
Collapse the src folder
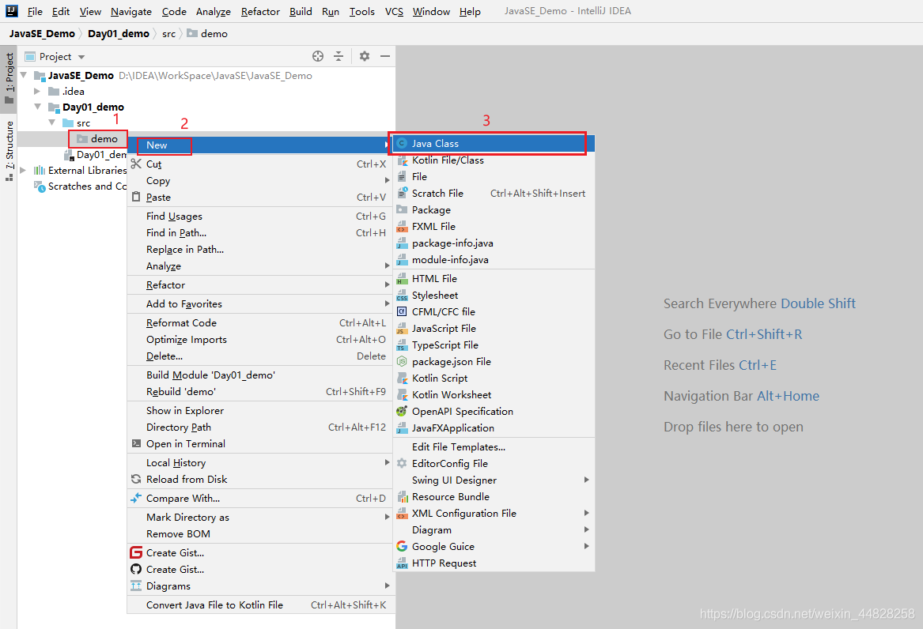[x=51, y=122]
